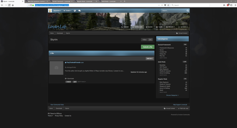Open the Firefox library icon

pyautogui.click(x=224, y=5)
